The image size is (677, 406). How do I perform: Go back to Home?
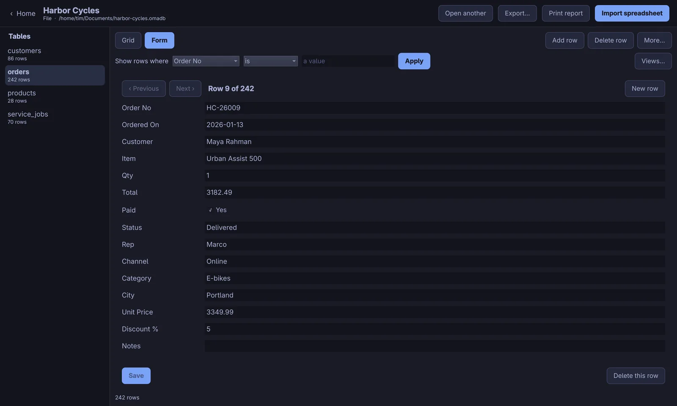point(22,14)
